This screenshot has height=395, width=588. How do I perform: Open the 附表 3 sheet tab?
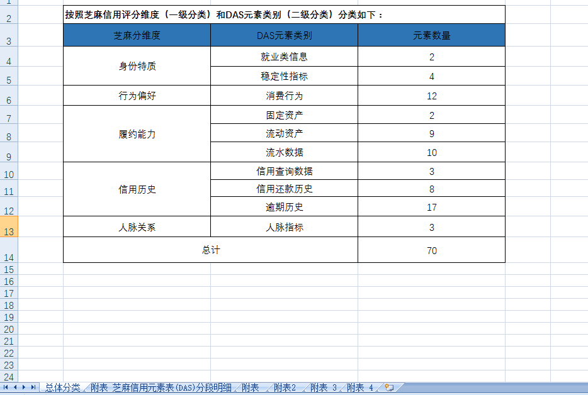click(x=323, y=387)
